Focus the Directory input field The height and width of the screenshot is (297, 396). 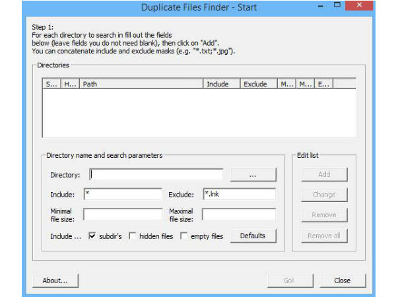(156, 175)
